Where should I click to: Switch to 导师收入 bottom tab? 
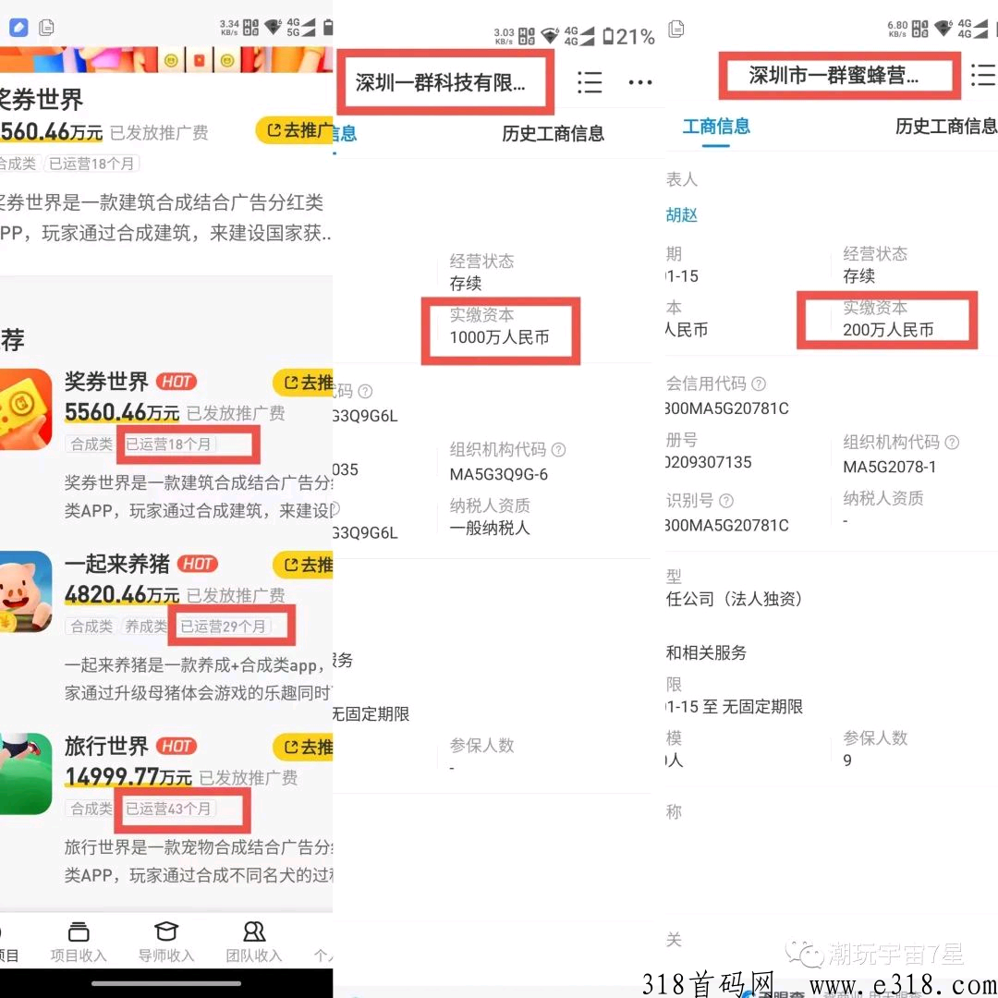166,942
